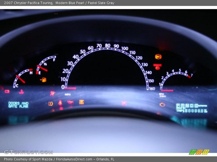Viewport: 217px width, 162px height.
Task: Click the 2 mark on the tachometer
Action: [162, 78]
